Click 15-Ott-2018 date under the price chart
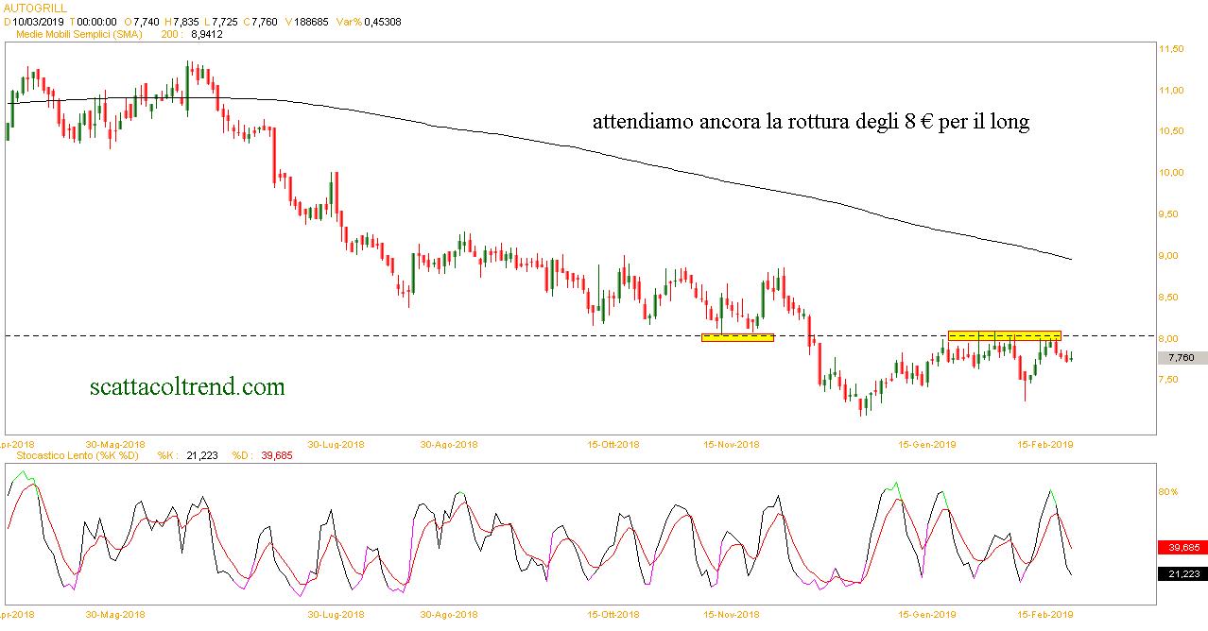Viewport: 1208px width, 631px height. 613,444
